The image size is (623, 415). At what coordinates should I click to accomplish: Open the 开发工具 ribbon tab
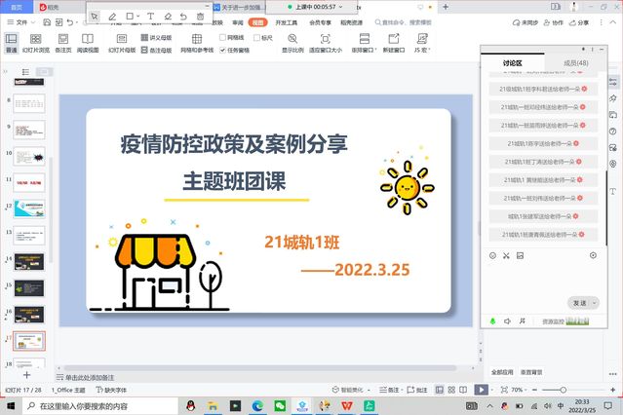287,21
